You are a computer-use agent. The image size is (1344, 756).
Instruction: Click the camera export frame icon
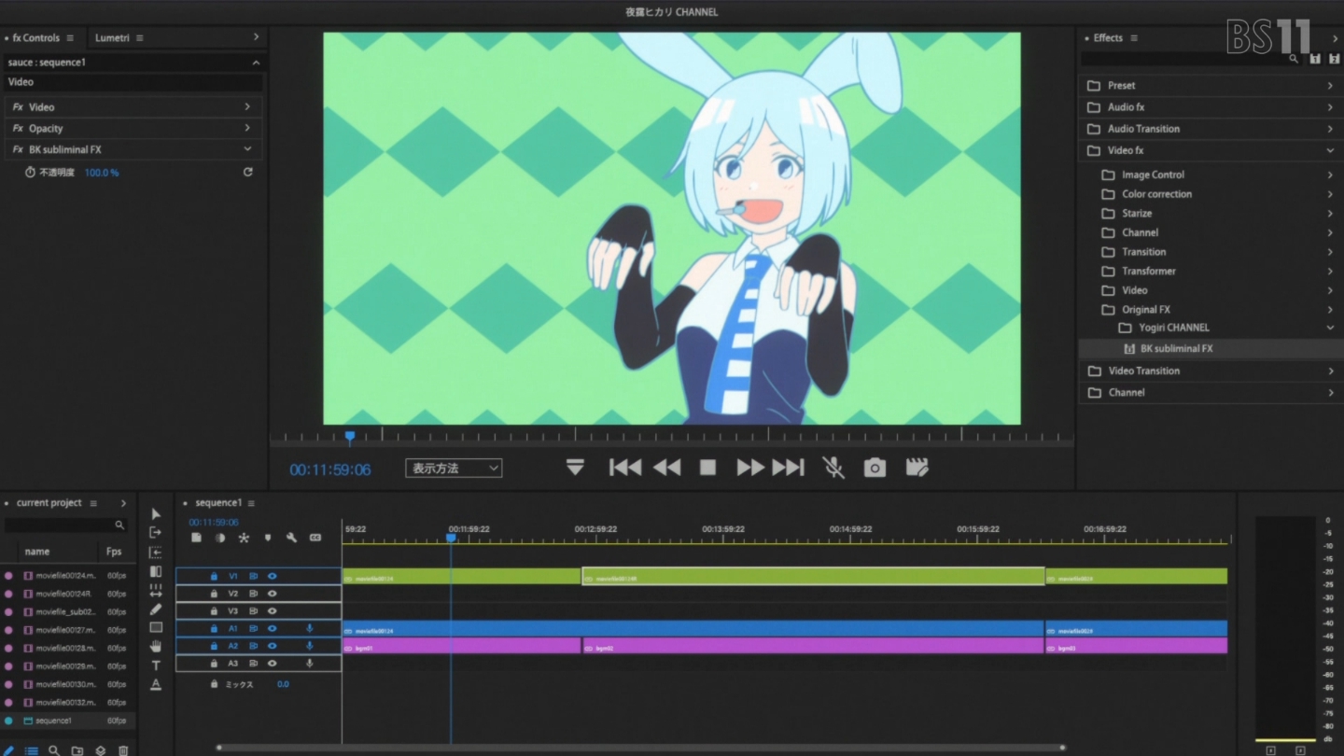click(x=875, y=468)
